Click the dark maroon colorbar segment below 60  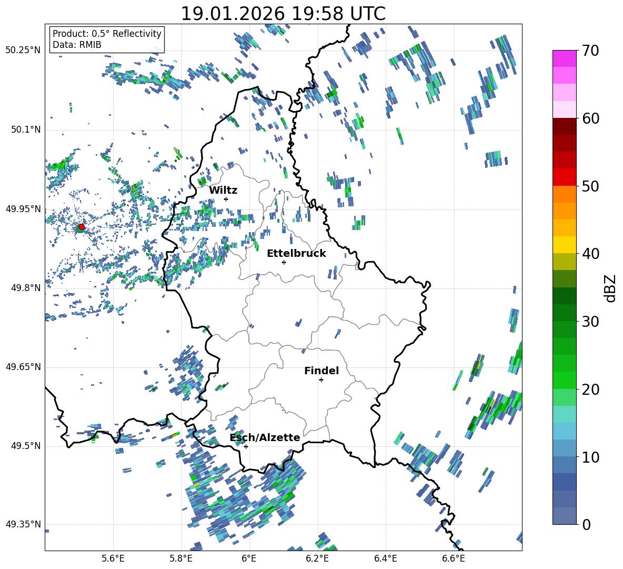pos(564,126)
